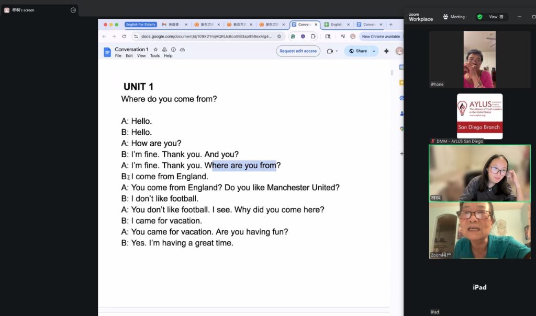Open the Chrome extensions puzzle icon

click(313, 37)
